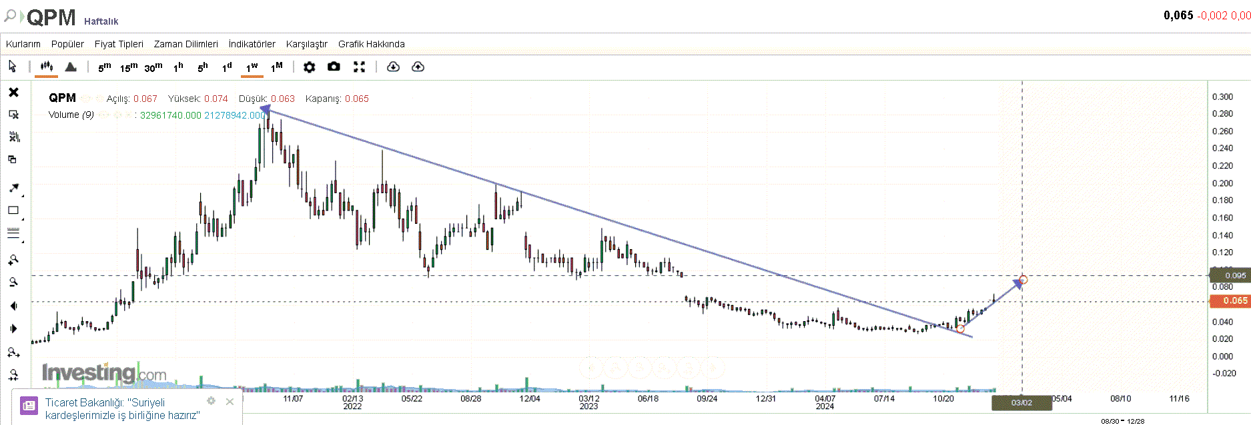Select the cursor pointer tool
The width and height of the screenshot is (1251, 425).
point(13,66)
